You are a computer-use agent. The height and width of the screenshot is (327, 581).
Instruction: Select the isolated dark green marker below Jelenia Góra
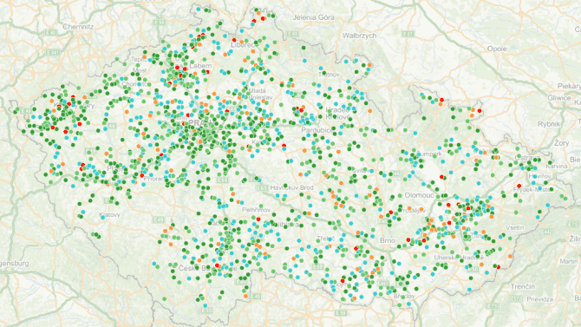[304, 48]
